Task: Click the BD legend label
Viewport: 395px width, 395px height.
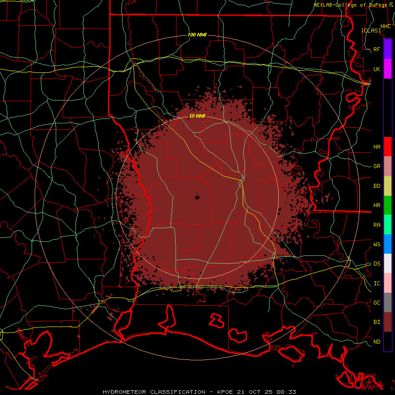Action: tap(377, 186)
